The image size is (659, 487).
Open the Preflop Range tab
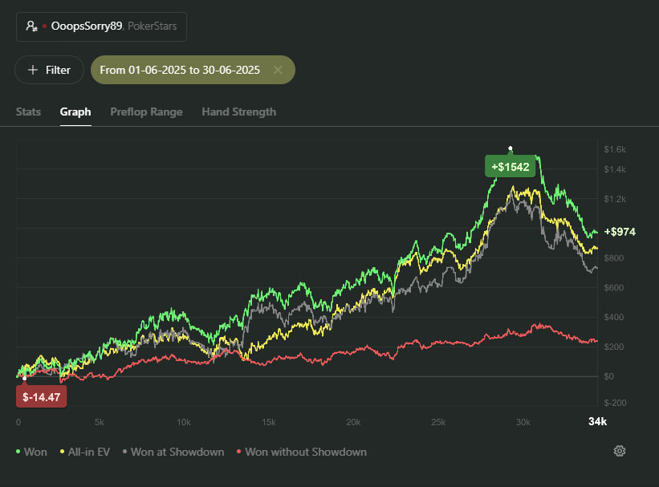click(x=146, y=112)
